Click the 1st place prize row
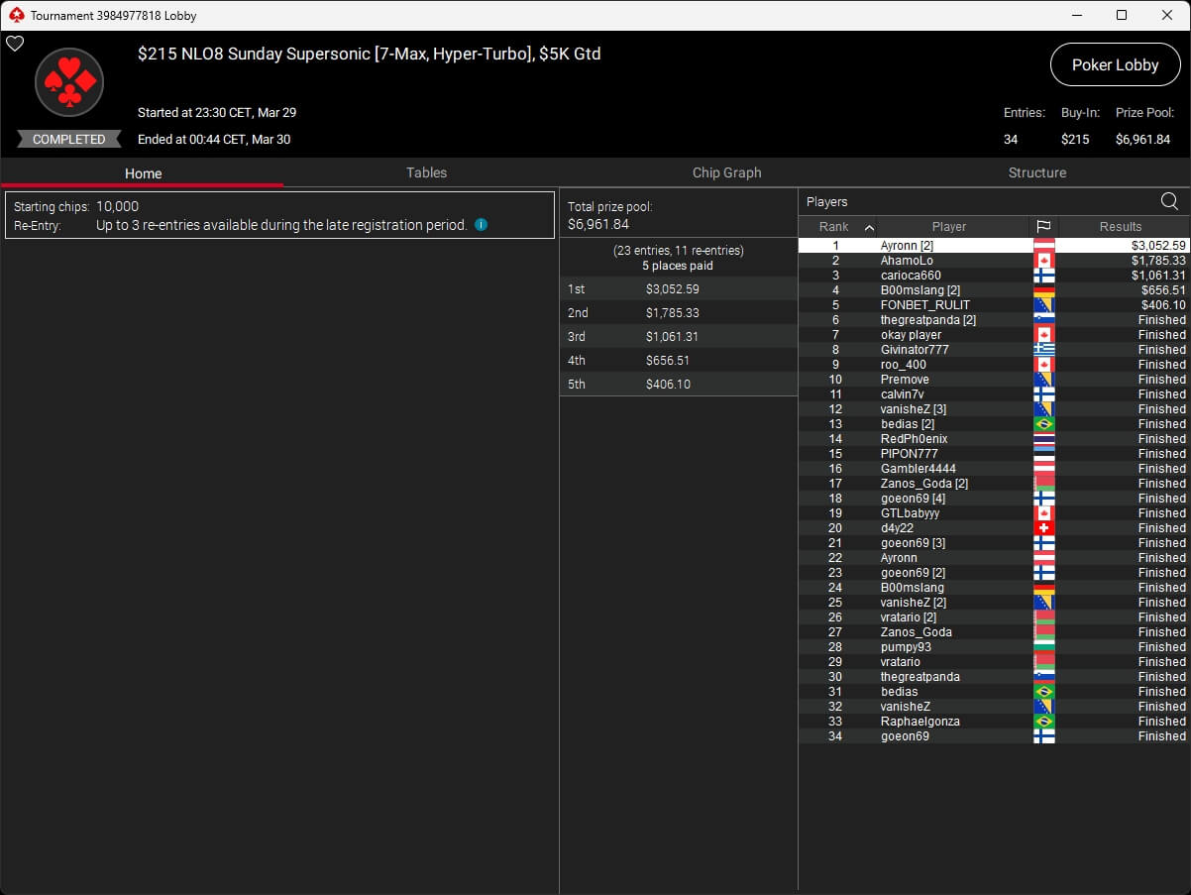This screenshot has width=1191, height=895. click(x=678, y=289)
